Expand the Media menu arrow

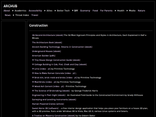coord(127,11)
